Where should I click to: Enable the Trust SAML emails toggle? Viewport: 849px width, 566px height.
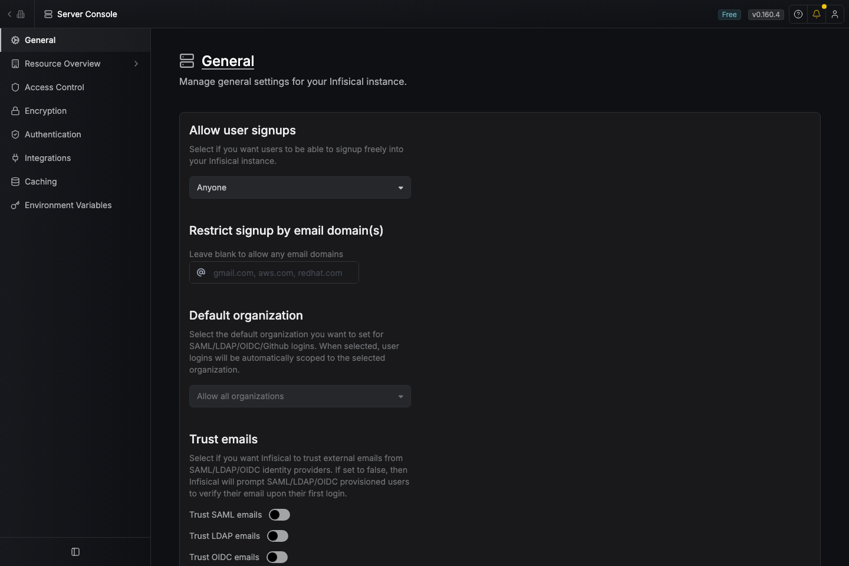(x=279, y=515)
